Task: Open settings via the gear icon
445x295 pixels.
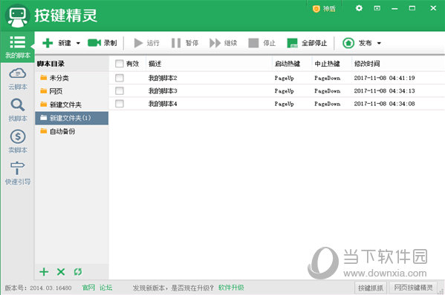Action: 359,8
